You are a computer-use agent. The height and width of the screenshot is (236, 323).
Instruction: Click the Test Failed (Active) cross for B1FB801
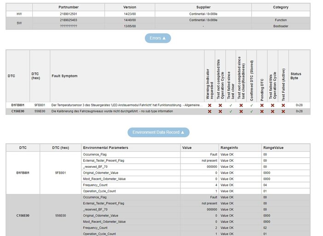(x=283, y=105)
